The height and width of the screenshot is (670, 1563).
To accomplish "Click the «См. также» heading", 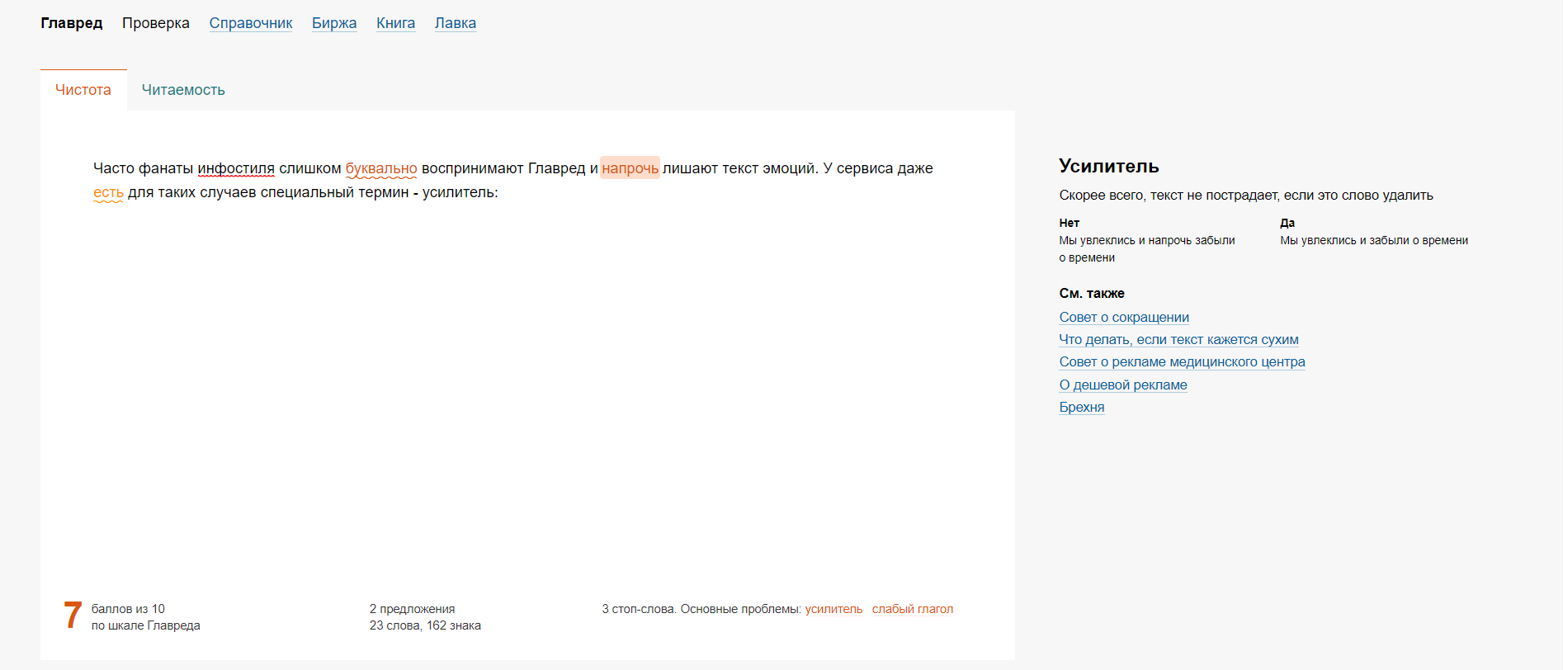I will pyautogui.click(x=1092, y=293).
